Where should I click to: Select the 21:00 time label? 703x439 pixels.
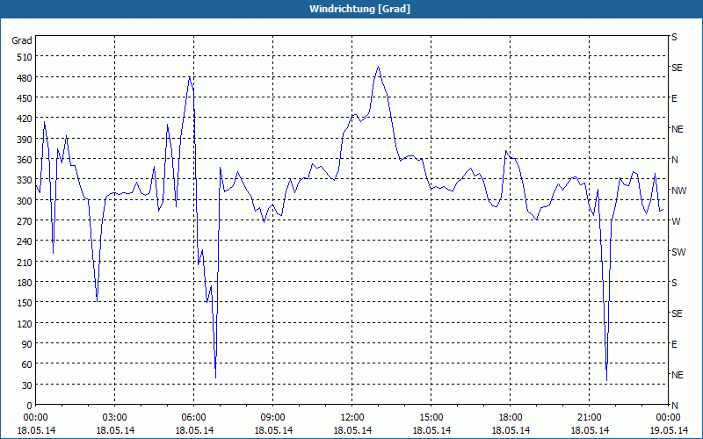pos(589,418)
